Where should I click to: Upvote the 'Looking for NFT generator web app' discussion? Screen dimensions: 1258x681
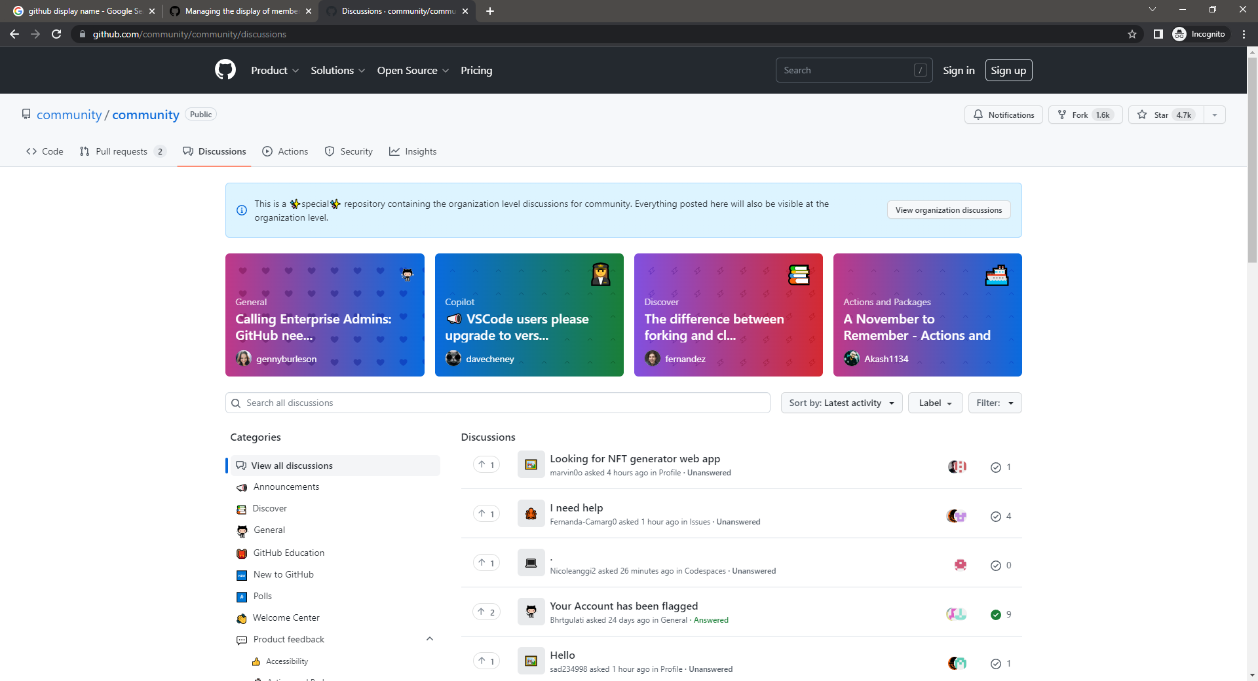pos(486,464)
